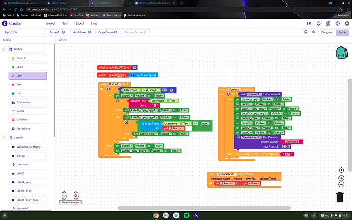Click the max Record number value 1200

click(286, 146)
